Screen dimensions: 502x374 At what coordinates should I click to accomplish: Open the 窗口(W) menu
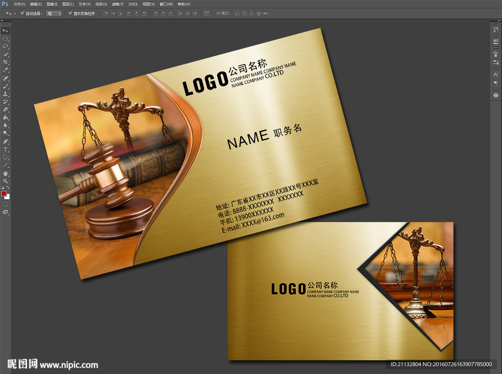point(166,4)
